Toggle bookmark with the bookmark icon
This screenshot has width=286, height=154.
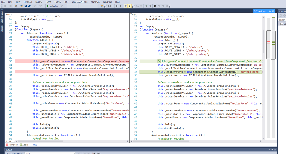(x=155, y=6)
